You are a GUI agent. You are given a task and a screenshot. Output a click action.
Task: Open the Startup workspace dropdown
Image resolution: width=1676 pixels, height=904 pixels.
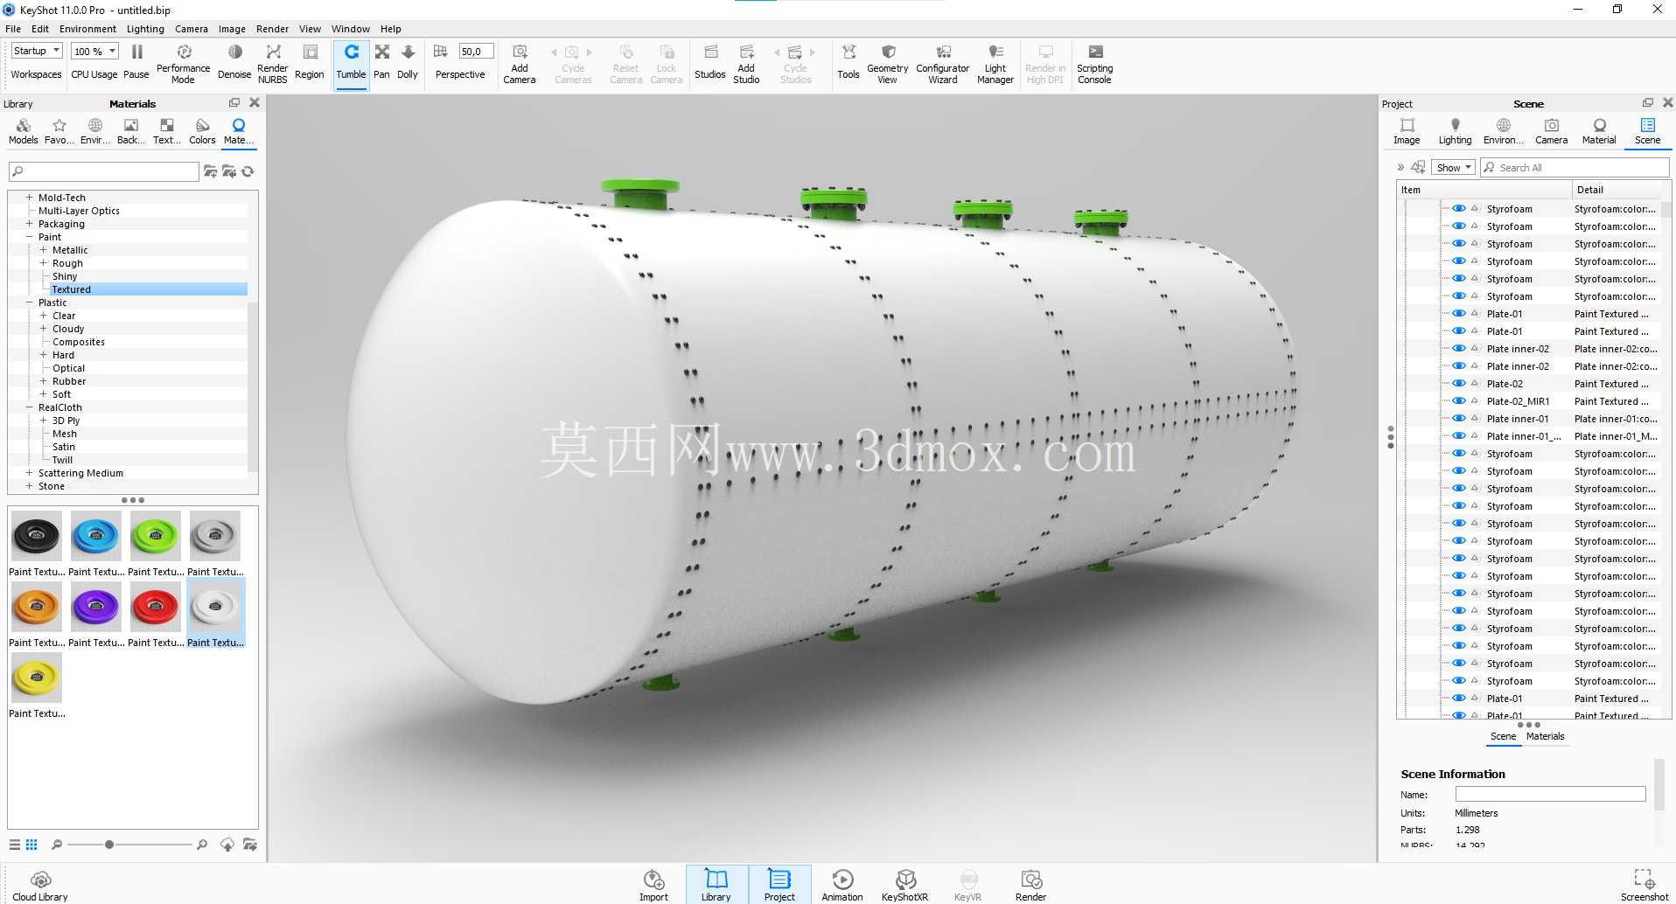[x=37, y=51]
